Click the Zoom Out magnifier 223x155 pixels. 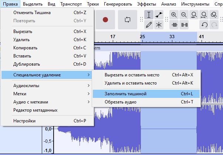point(184,15)
